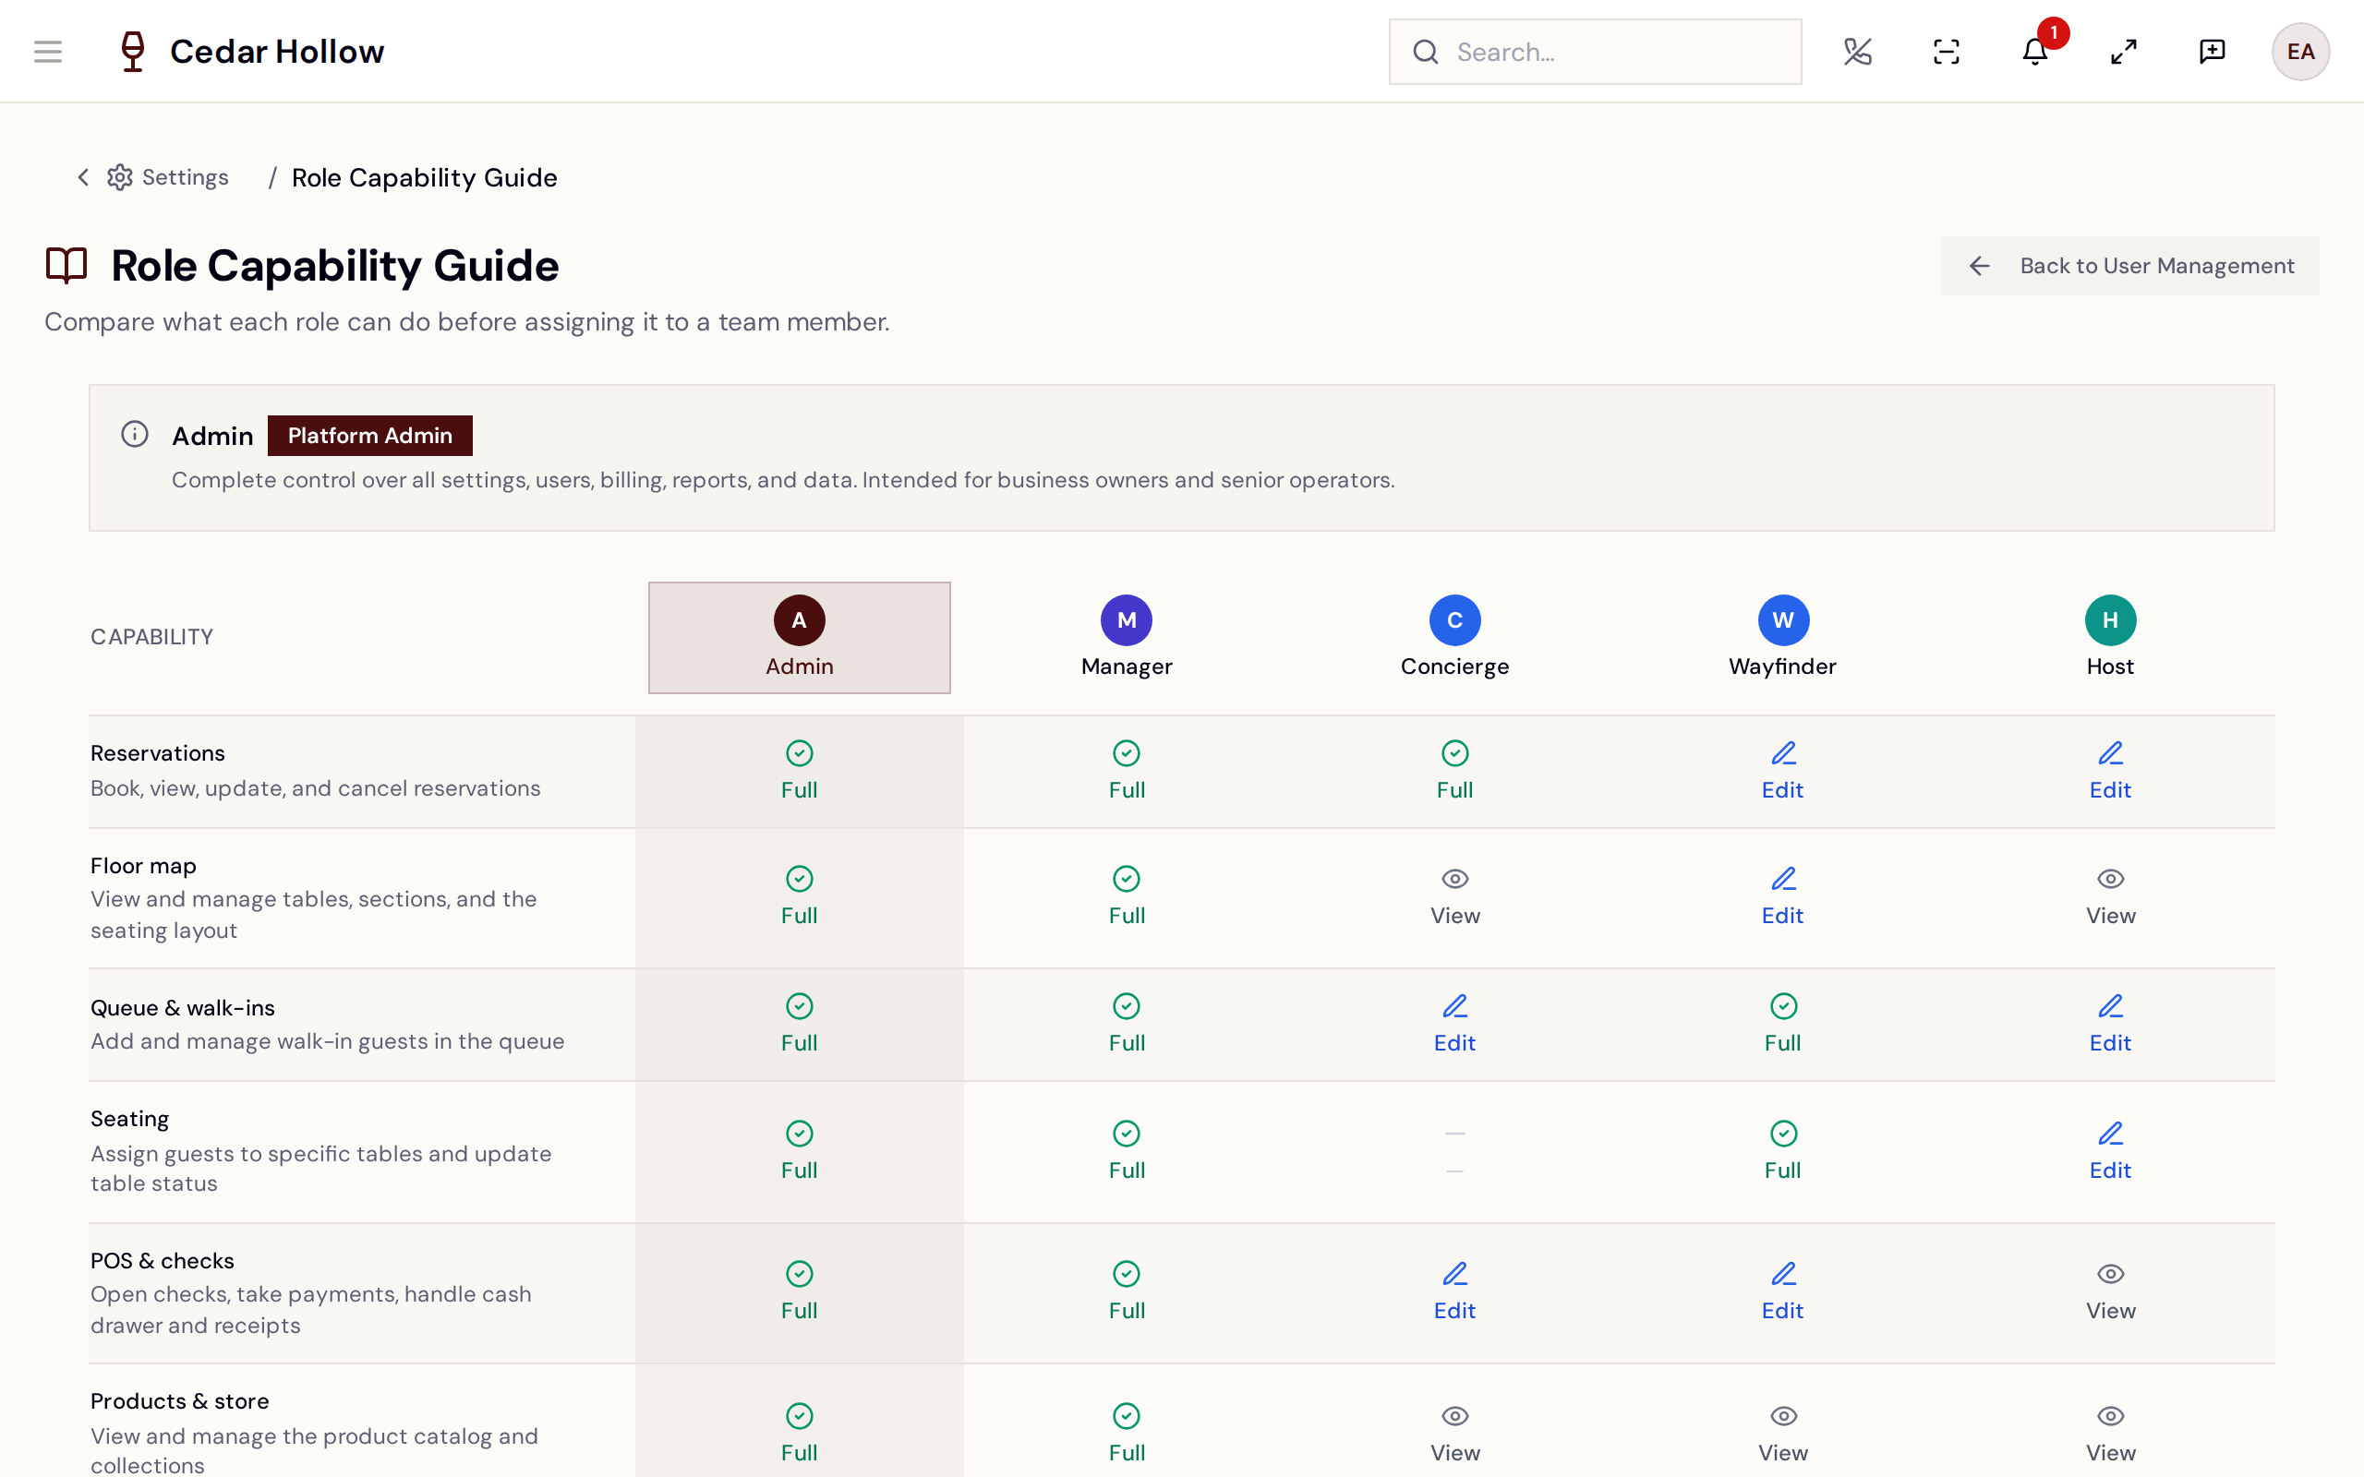
Task: Click Admin Full checkmark for Reservations
Action: pos(799,753)
